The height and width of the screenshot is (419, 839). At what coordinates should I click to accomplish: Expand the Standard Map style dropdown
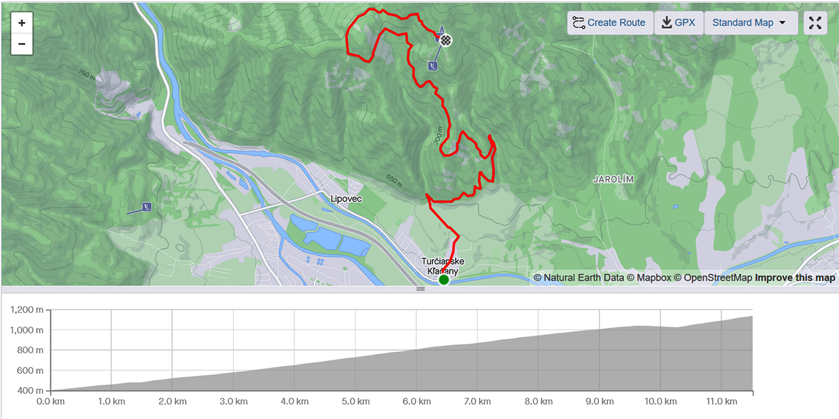click(x=749, y=23)
